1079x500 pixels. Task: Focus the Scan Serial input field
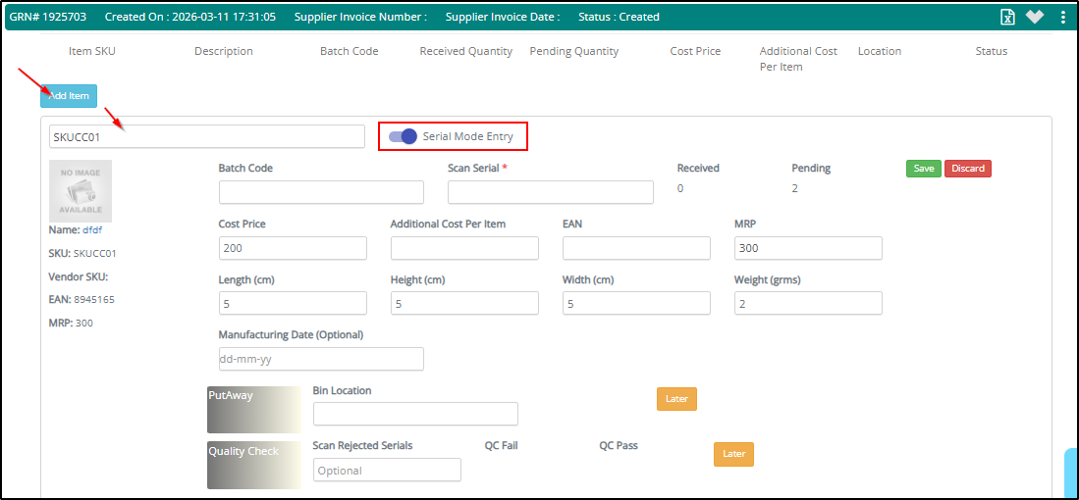pyautogui.click(x=550, y=192)
